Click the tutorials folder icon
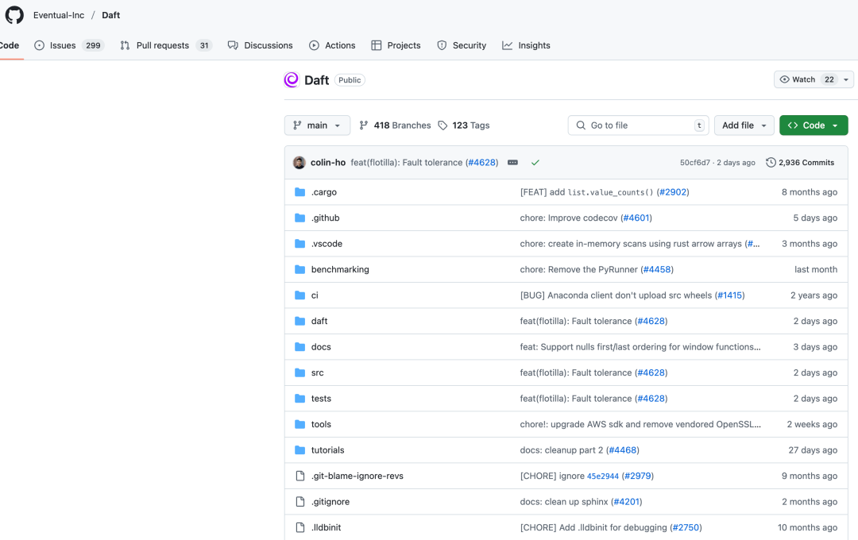The image size is (858, 540). click(300, 449)
